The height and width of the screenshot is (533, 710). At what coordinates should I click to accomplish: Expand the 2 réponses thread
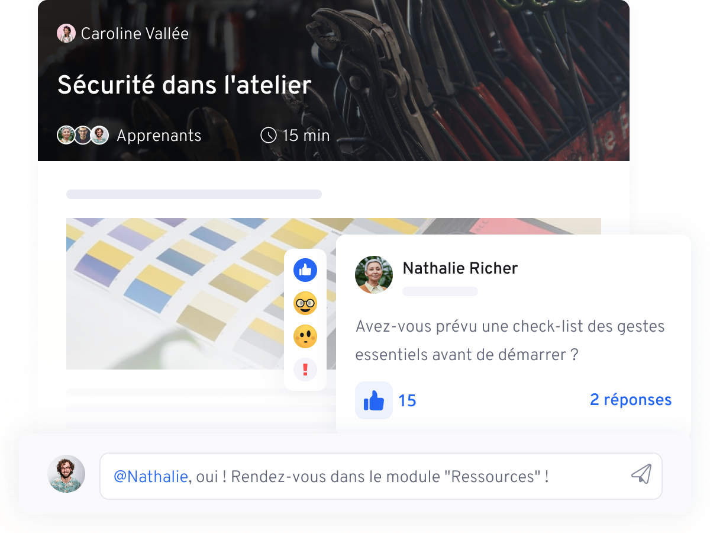tap(631, 400)
